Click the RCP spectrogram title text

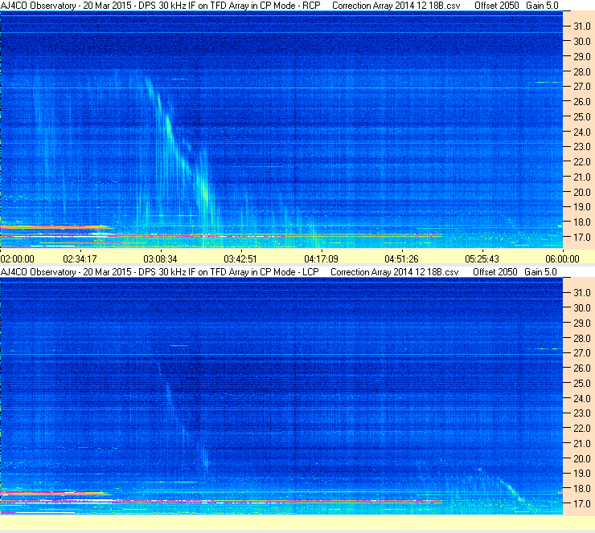[161, 6]
